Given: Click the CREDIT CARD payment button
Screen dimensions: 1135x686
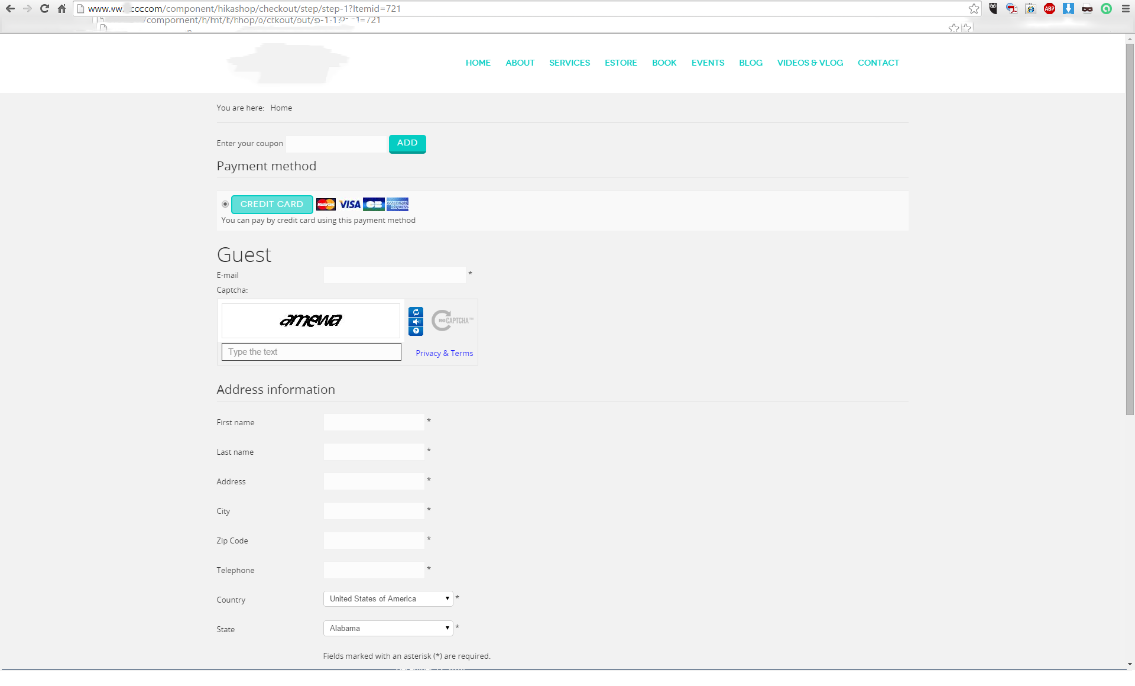Looking at the screenshot, I should 272,204.
